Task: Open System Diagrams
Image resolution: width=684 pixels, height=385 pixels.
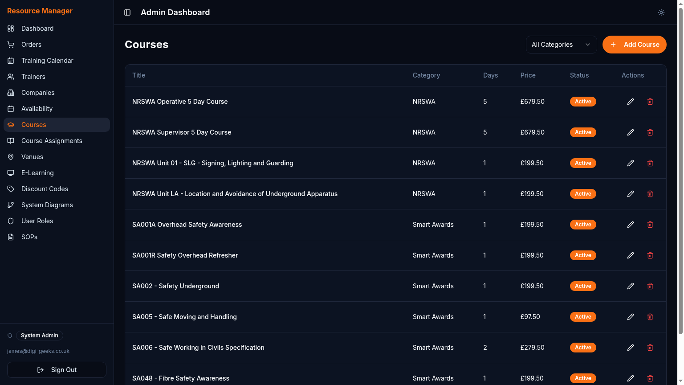Action: pos(57,205)
